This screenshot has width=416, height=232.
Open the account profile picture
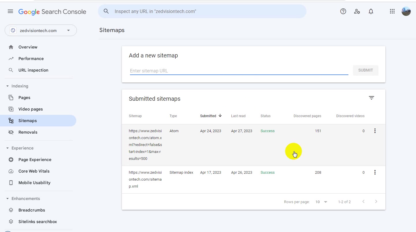[x=406, y=12]
